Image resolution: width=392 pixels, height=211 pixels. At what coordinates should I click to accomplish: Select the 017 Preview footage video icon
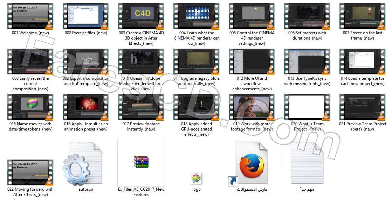tap(141, 107)
